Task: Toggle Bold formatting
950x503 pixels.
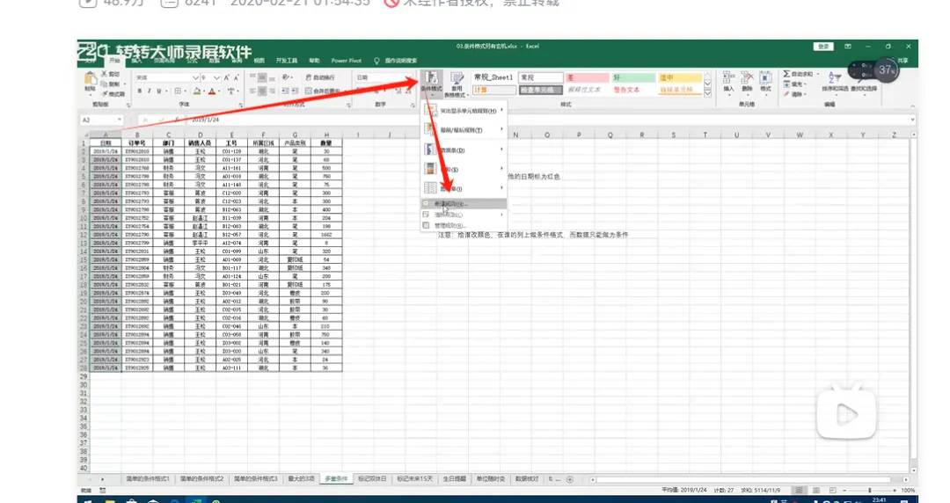Action: [x=139, y=91]
